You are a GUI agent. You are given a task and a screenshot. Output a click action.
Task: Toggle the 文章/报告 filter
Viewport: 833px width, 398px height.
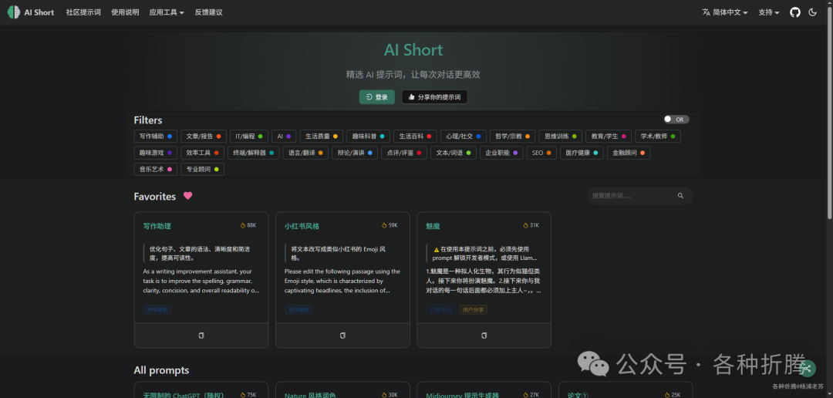(204, 136)
